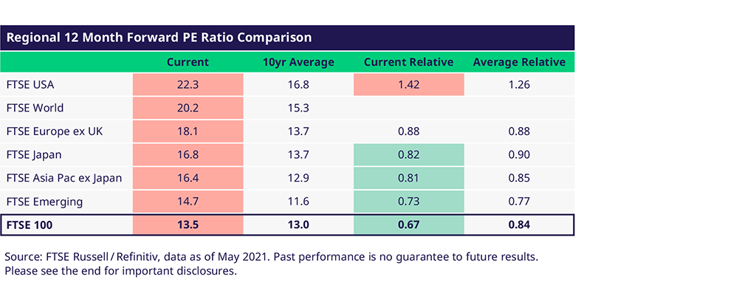Click the green 0.73 cell for FTSE Emerging
Screen dimensions: 756x302
click(x=408, y=201)
